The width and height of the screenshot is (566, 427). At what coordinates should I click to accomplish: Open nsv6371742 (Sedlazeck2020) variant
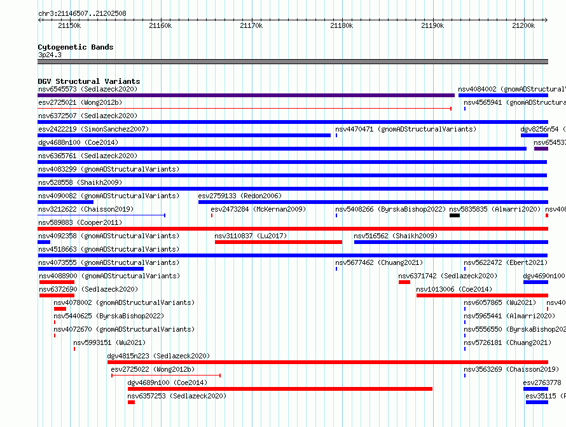click(x=448, y=276)
